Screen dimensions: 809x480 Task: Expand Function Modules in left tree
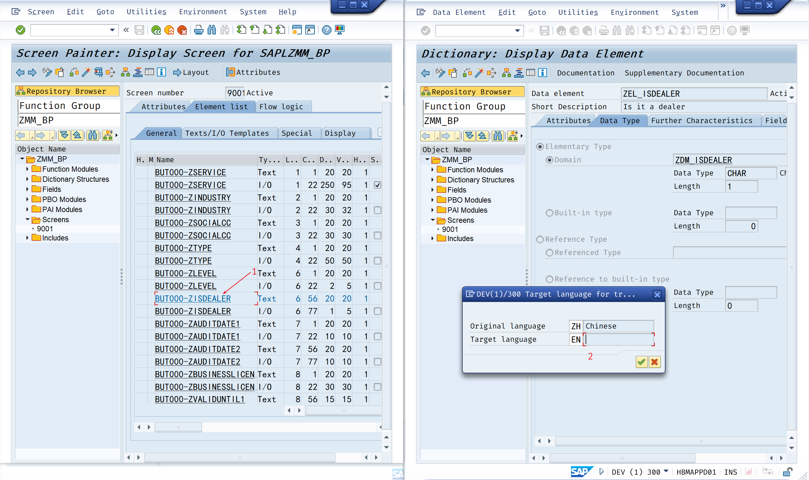point(27,169)
